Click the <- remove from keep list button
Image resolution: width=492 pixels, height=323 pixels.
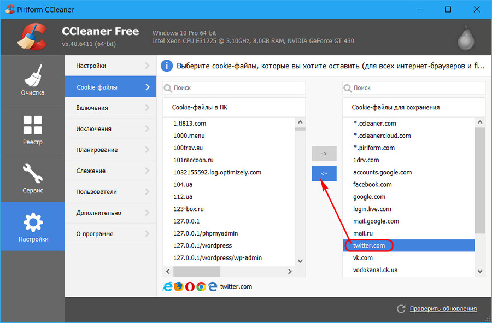pyautogui.click(x=324, y=173)
